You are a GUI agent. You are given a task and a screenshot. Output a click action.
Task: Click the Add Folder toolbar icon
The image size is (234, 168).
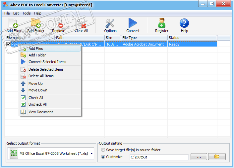pos(36,23)
